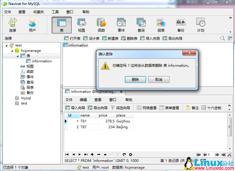Screen dimensions: 235x171
Task: Open the 备份 (Backup) toolbar icon
Action: tap(181, 25)
